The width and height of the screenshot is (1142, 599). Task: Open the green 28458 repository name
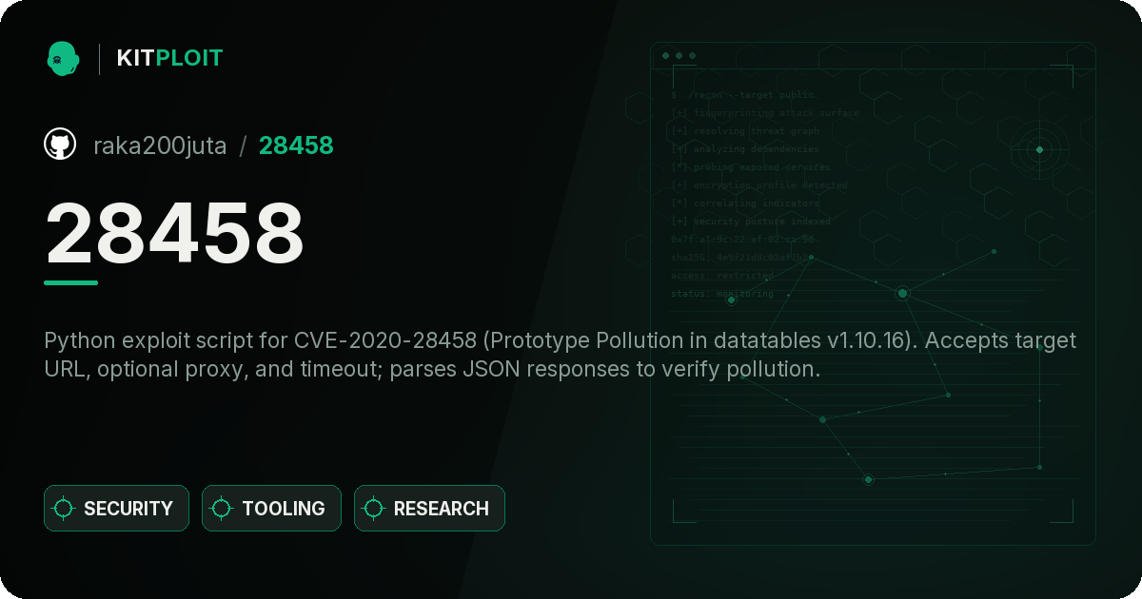tap(296, 145)
